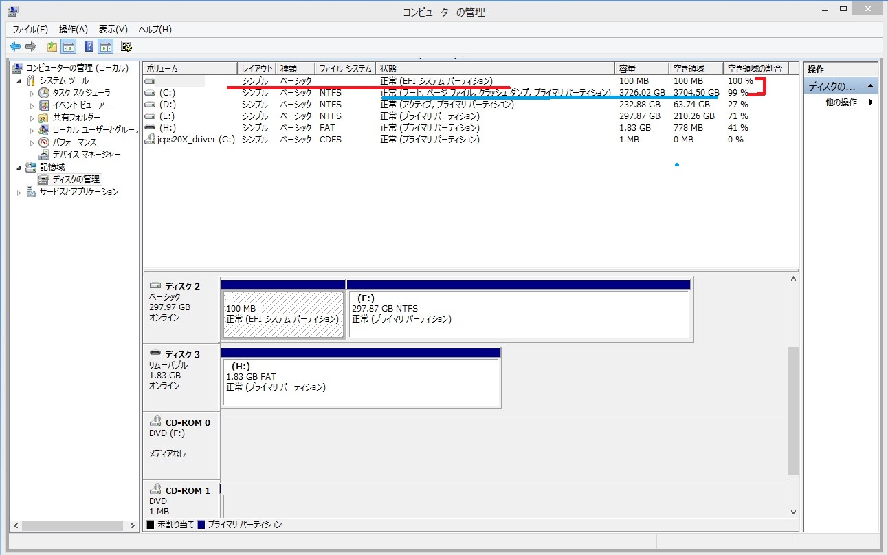Select the イベント ビューアー icon in tree
Image resolution: width=888 pixels, height=555 pixels.
[44, 105]
